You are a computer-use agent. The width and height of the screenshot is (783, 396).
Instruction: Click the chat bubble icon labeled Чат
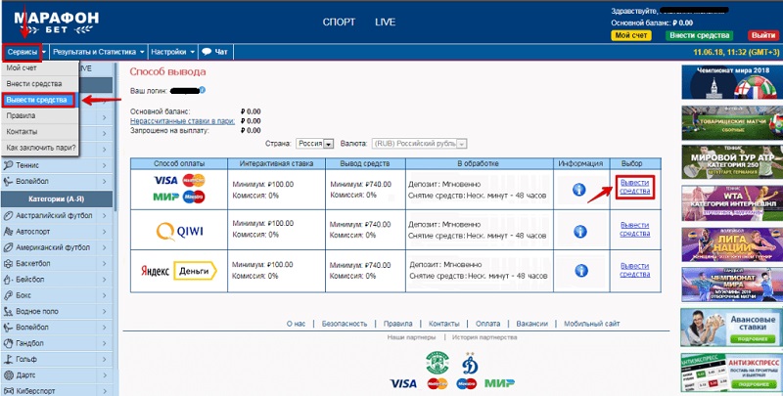point(207,51)
